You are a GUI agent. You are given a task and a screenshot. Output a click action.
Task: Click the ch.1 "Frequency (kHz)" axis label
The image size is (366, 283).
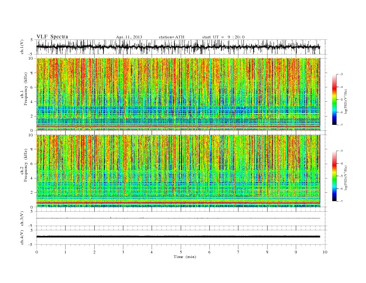pyautogui.click(x=26, y=89)
